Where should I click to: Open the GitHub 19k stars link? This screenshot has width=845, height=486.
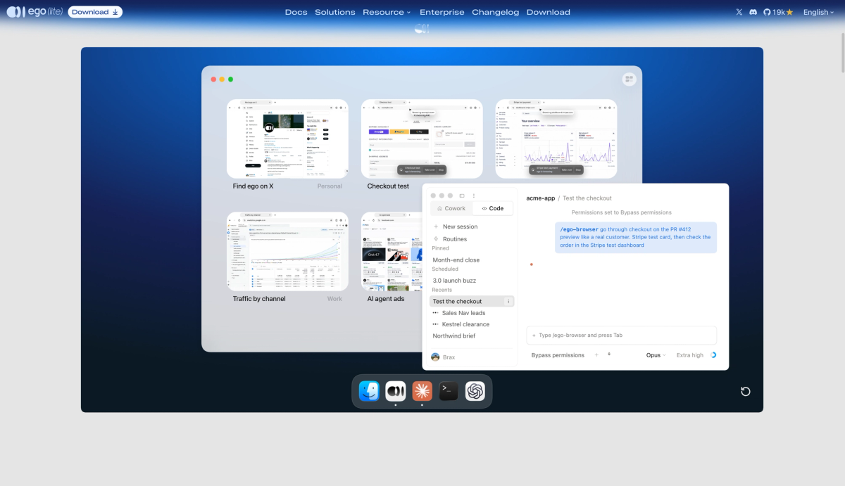coord(779,12)
